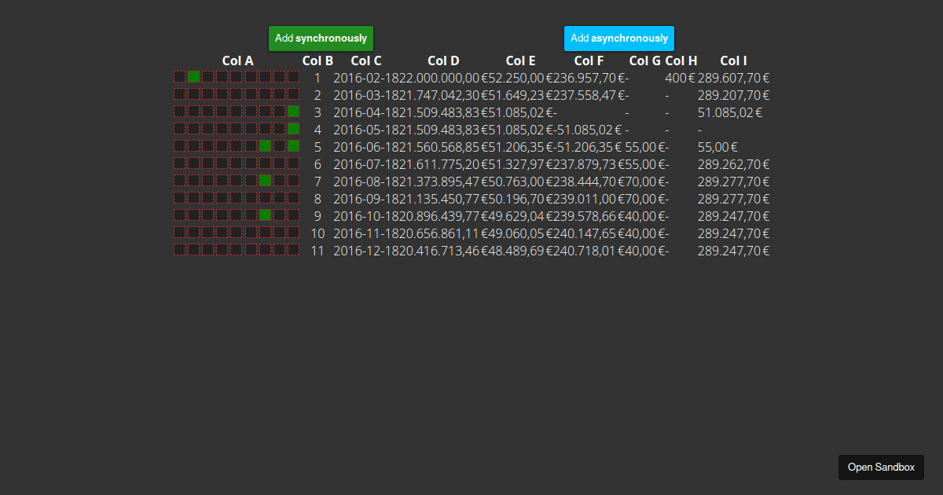
Task: Click the Add asynchronously button
Action: pos(618,38)
